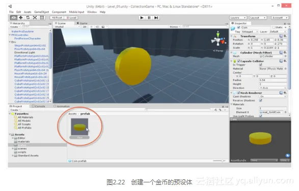Viewport: 299px width, 191px height.
Task: Click the Step frame button
Action: [156, 18]
